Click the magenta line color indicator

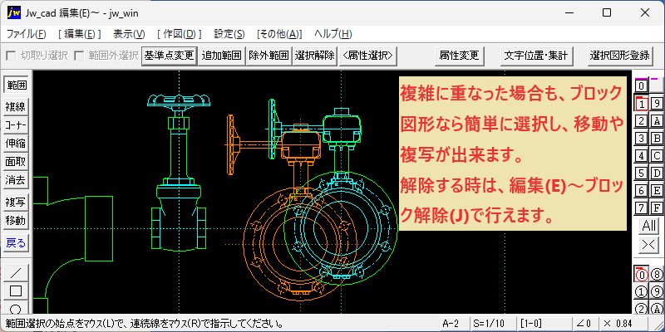click(x=654, y=79)
